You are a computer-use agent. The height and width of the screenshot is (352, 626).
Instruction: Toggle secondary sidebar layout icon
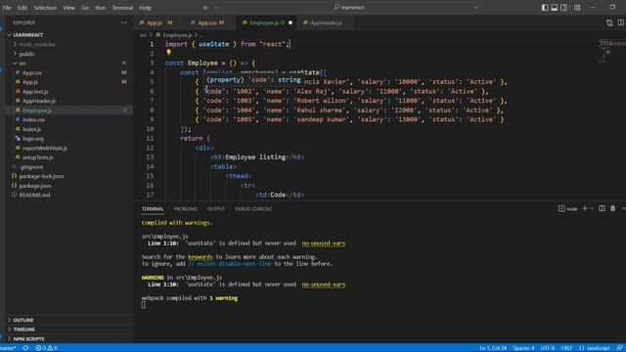(x=563, y=7)
